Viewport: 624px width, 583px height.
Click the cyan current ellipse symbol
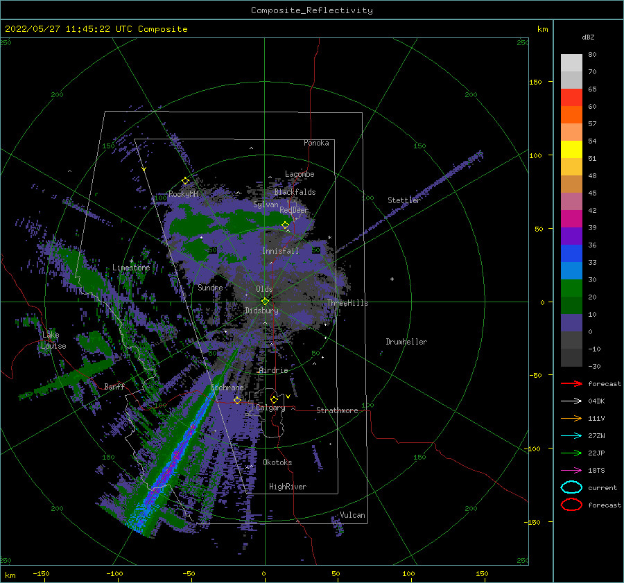tap(571, 487)
